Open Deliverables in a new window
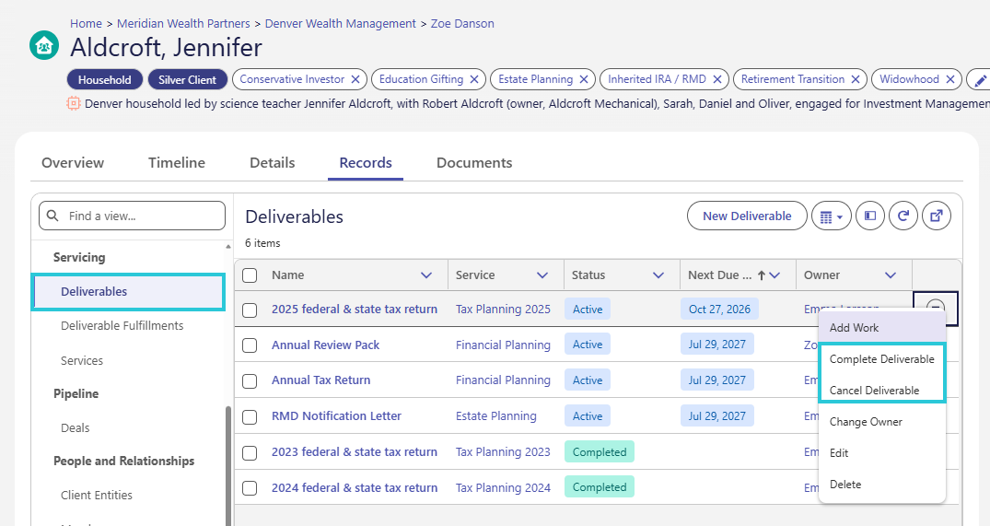 pos(937,216)
